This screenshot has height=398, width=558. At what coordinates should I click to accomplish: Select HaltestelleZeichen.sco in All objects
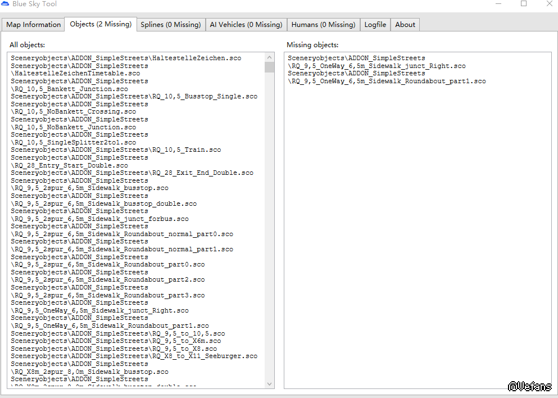(126, 58)
